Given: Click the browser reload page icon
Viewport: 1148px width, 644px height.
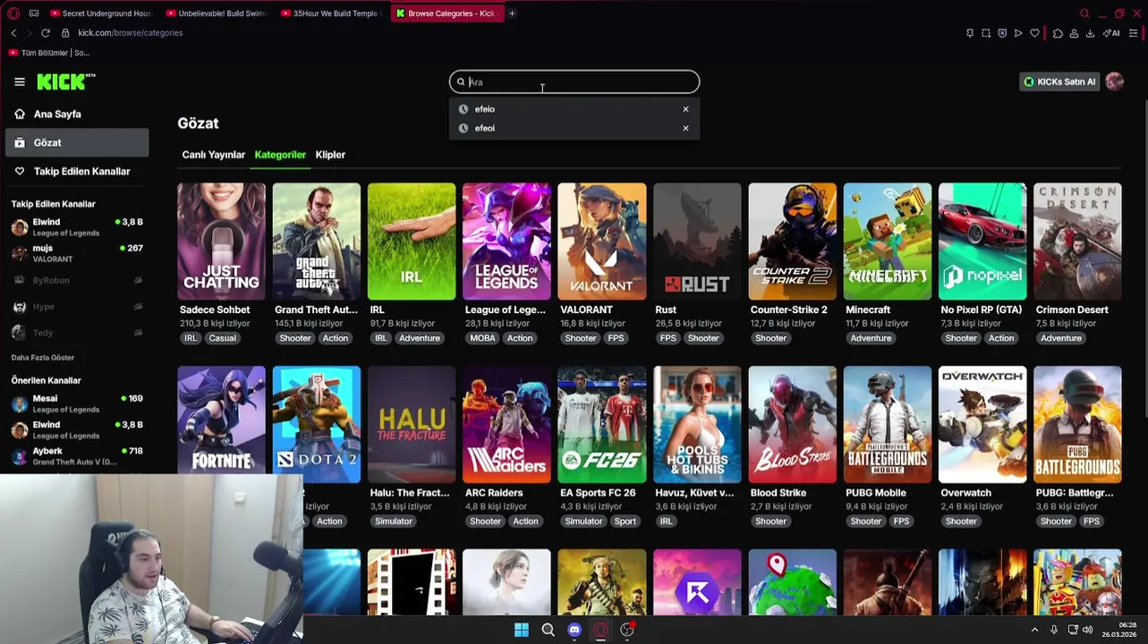Looking at the screenshot, I should [x=46, y=33].
